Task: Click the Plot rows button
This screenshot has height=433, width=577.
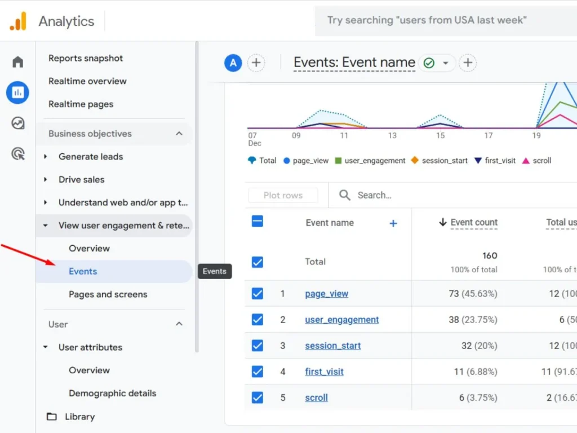Action: click(282, 195)
